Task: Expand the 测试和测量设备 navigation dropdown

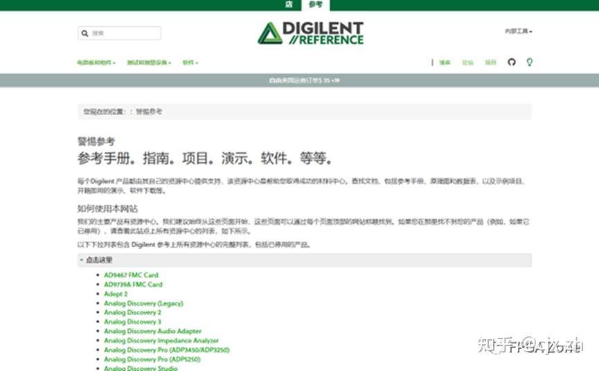Action: click(149, 62)
